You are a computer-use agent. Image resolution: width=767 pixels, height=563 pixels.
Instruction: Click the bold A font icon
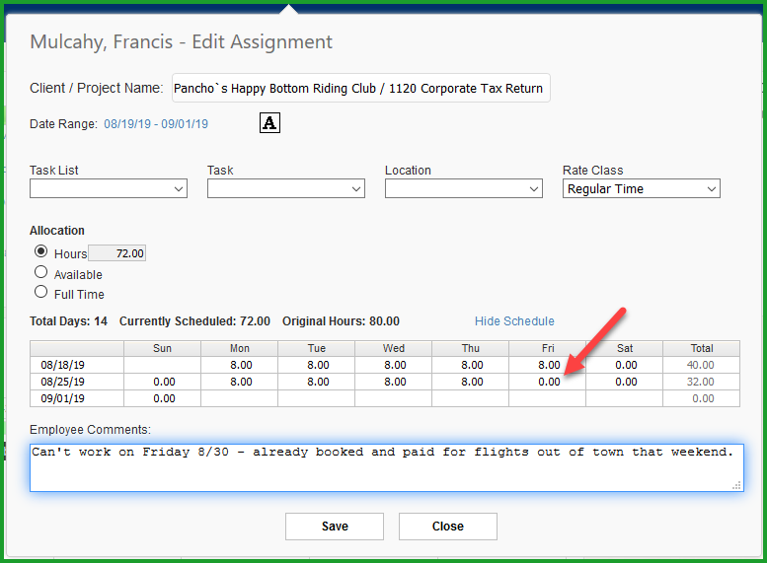(269, 122)
